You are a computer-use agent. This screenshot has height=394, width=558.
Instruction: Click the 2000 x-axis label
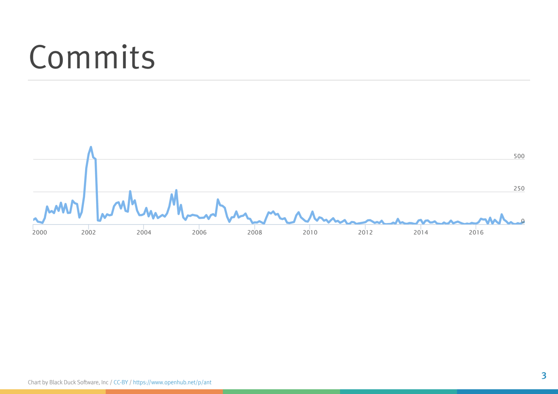tap(40, 232)
